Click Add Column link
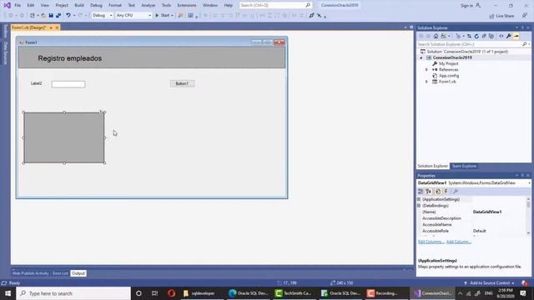The height and width of the screenshot is (300, 534). click(458, 242)
